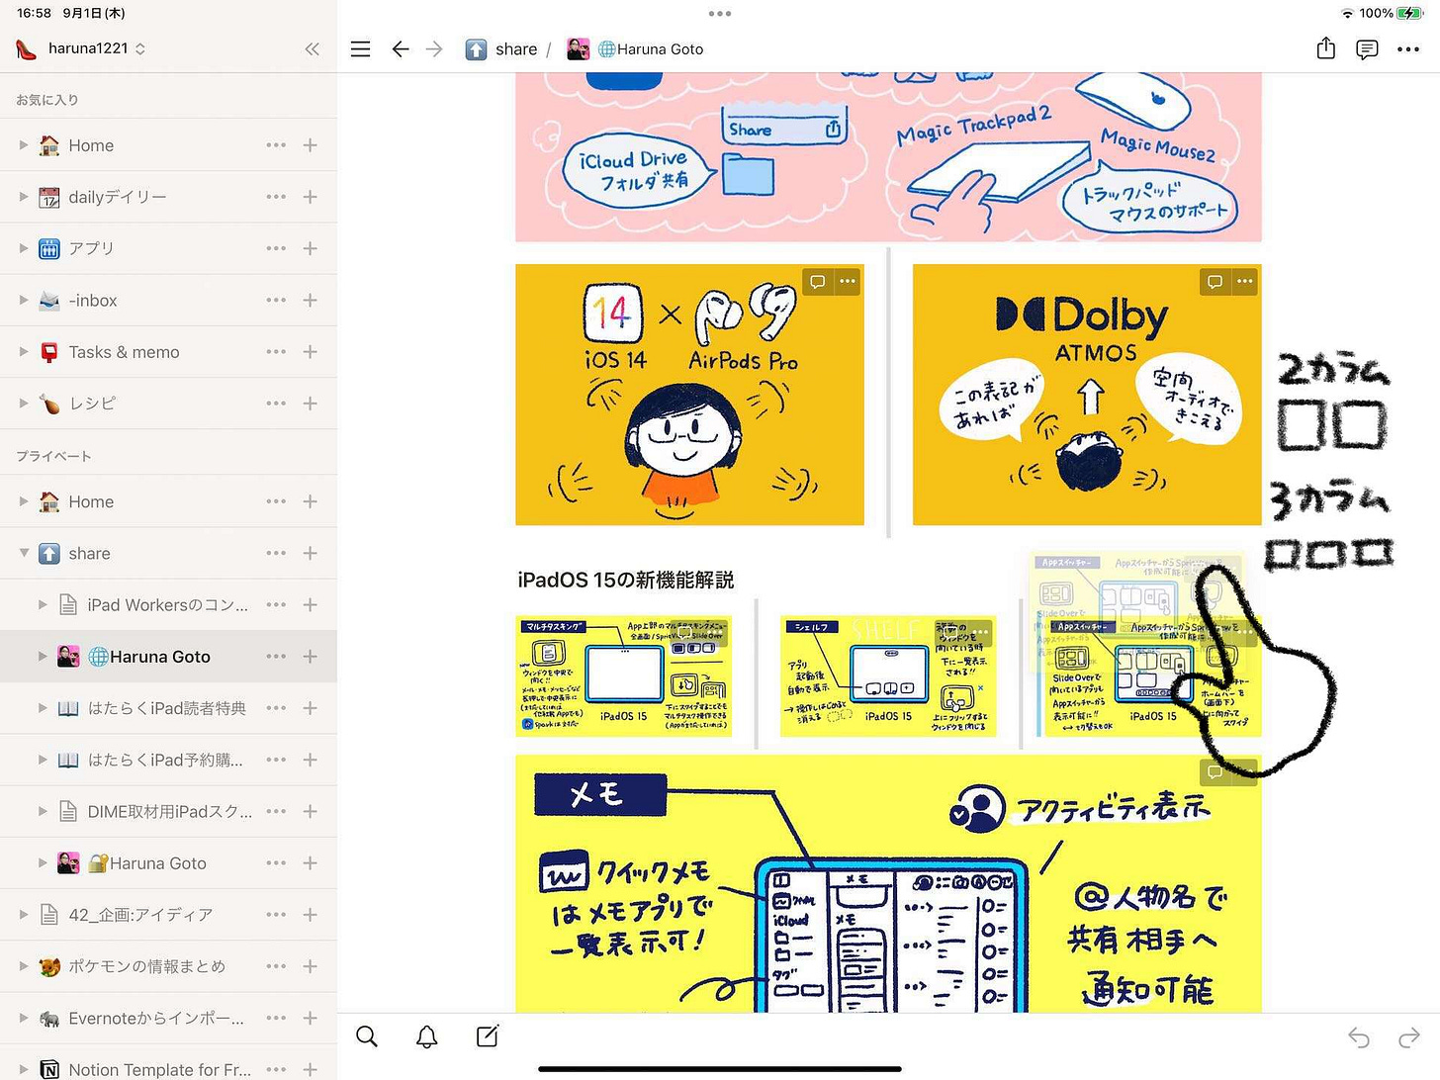Comment on the iOS 14 AirPods Pro image
The width and height of the screenshot is (1440, 1080).
coord(818,282)
